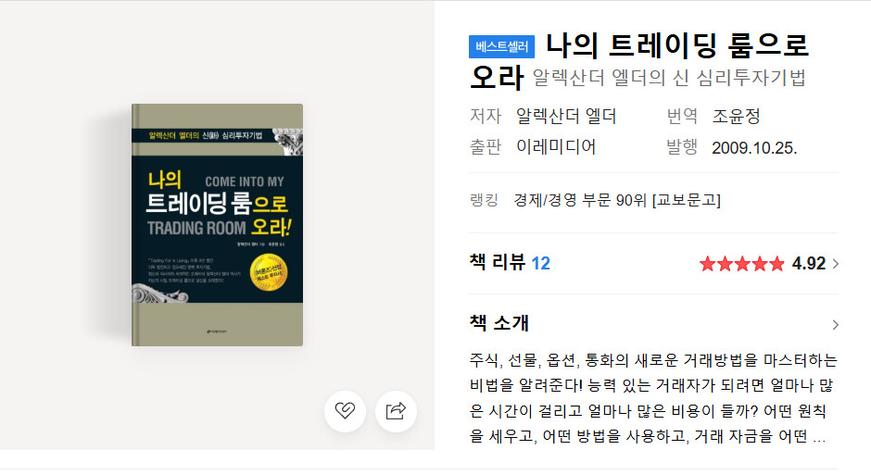Click author name 알렉산더 엘더

pyautogui.click(x=566, y=116)
